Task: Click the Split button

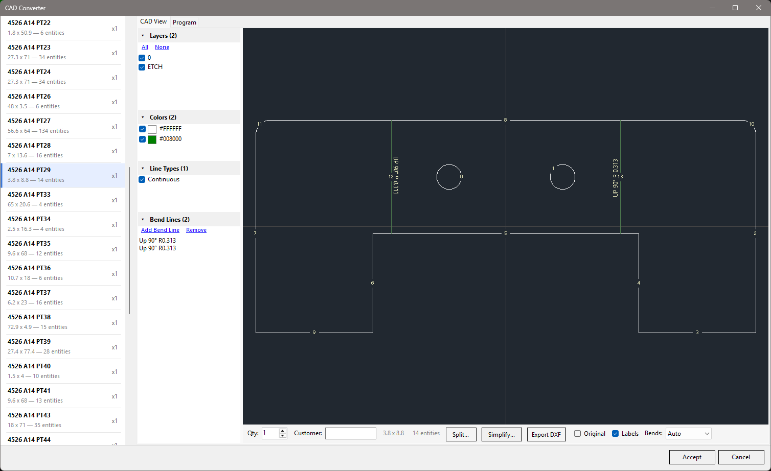Action: click(461, 434)
